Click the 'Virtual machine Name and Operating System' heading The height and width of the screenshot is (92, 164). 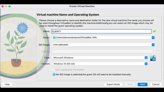(x=68, y=15)
